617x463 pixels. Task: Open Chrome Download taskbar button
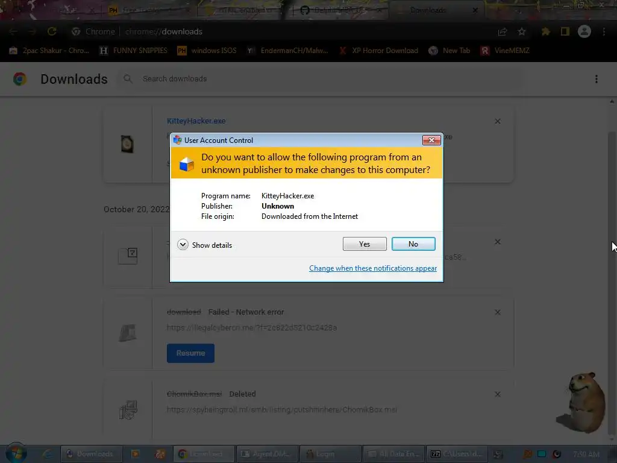click(204, 454)
